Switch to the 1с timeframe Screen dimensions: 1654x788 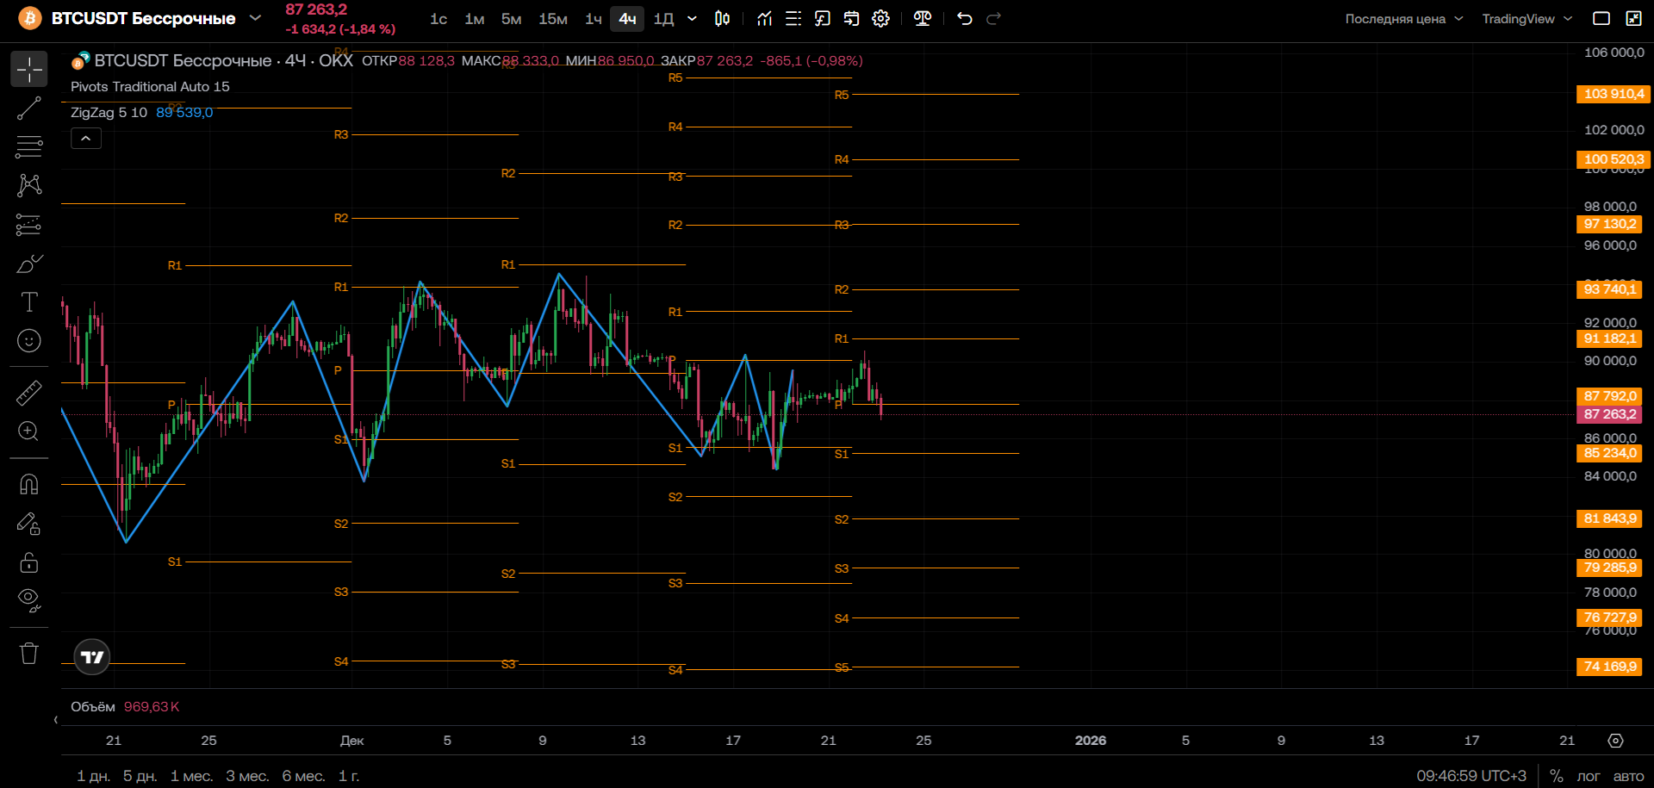point(438,19)
